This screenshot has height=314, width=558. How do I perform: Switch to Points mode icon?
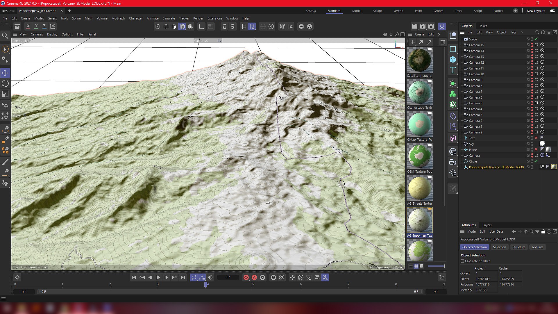[158, 26]
